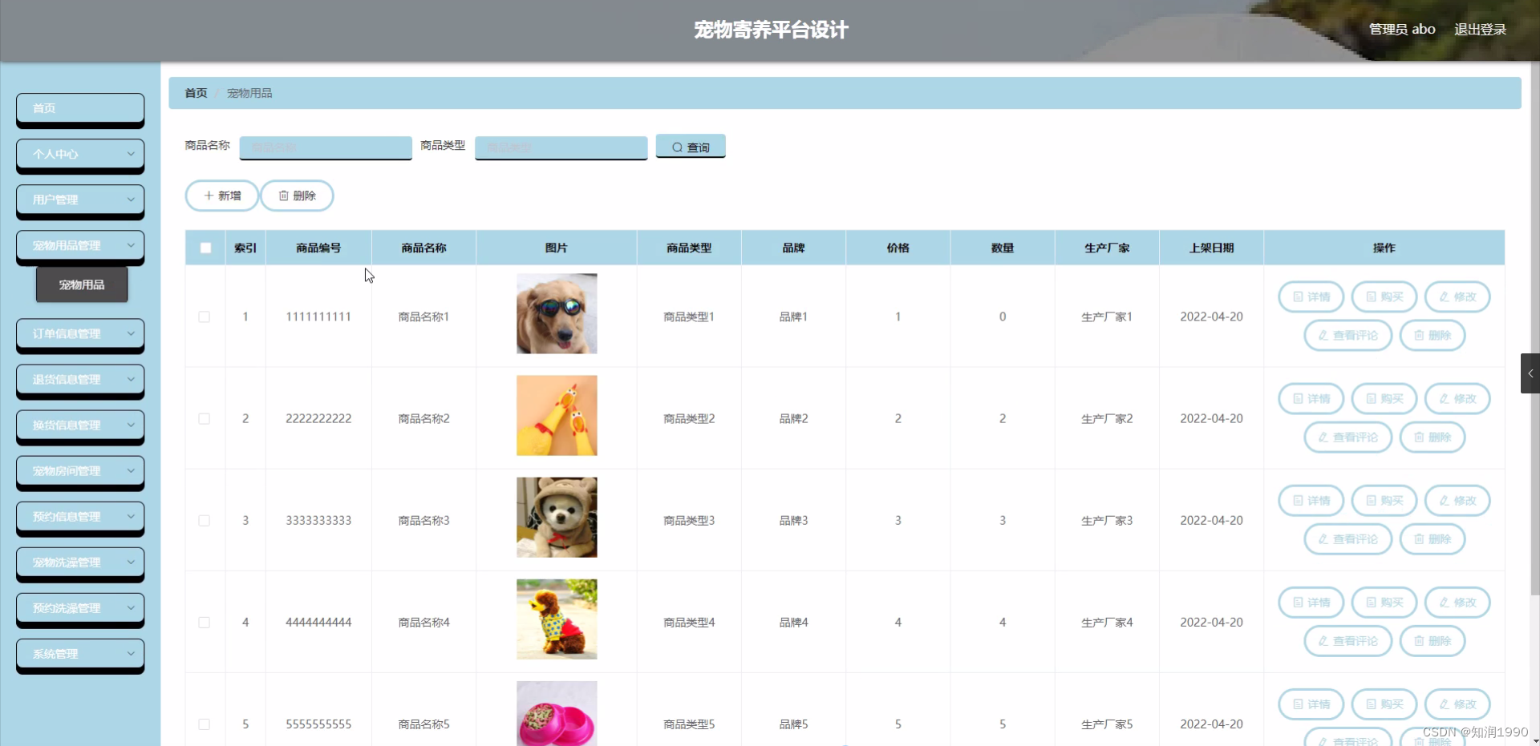1540x746 pixels.
Task: Click the 管理员 abo account label
Action: coord(1401,29)
